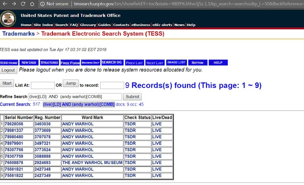Open the Search nav link
Viewport: 304px width, 185px height.
[x=62, y=25]
